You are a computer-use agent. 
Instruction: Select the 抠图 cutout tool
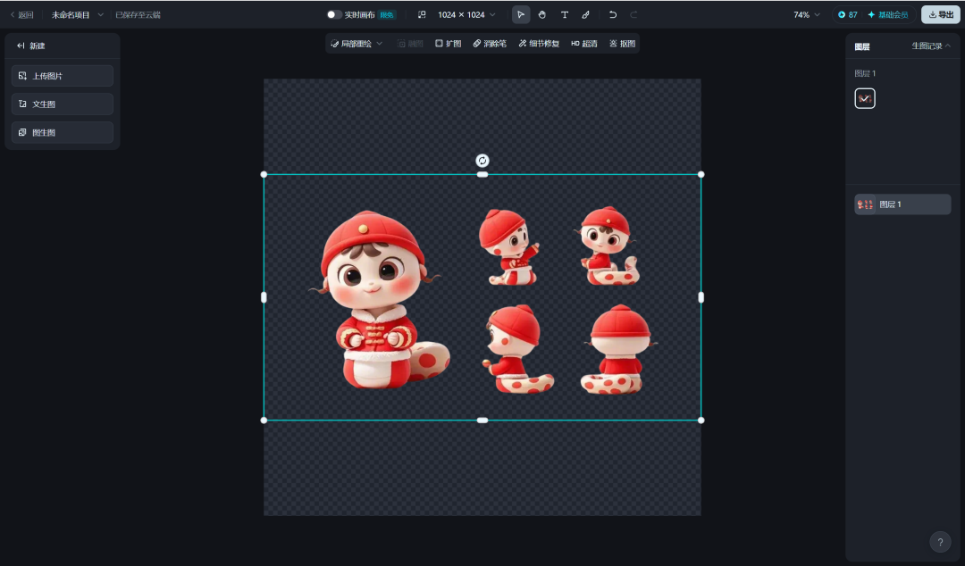click(x=621, y=43)
